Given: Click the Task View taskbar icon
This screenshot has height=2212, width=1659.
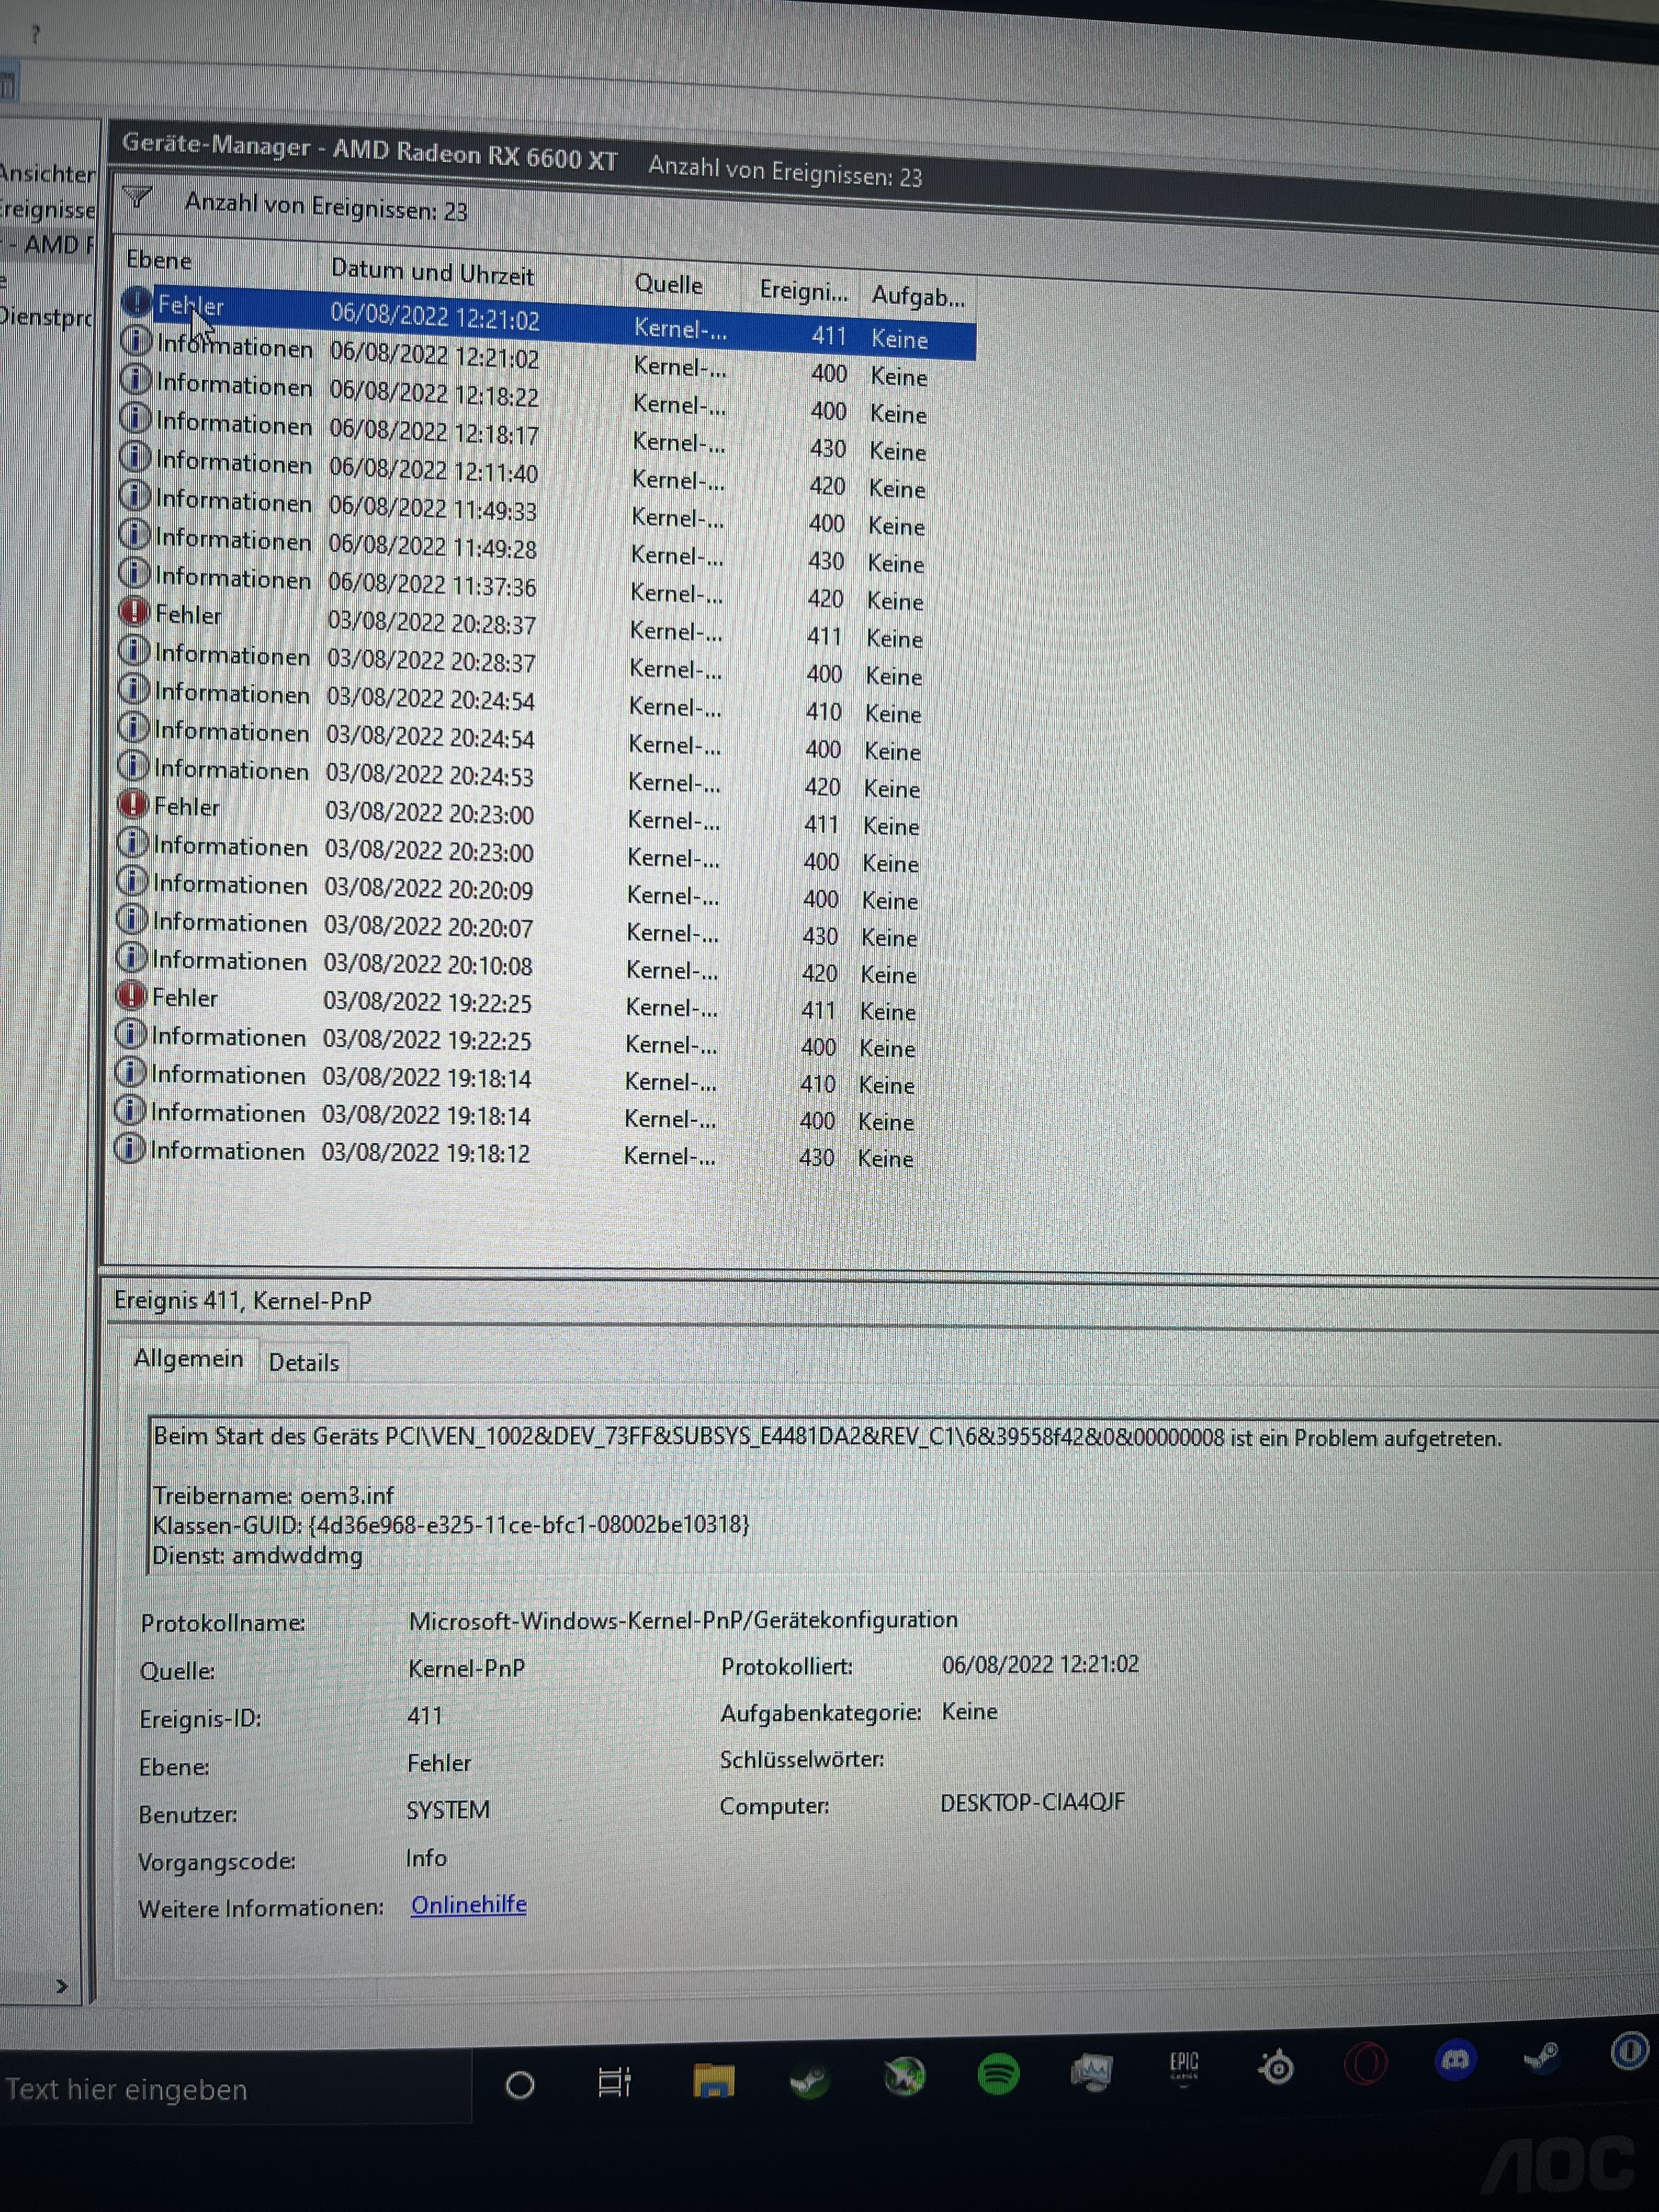Looking at the screenshot, I should pyautogui.click(x=614, y=2082).
